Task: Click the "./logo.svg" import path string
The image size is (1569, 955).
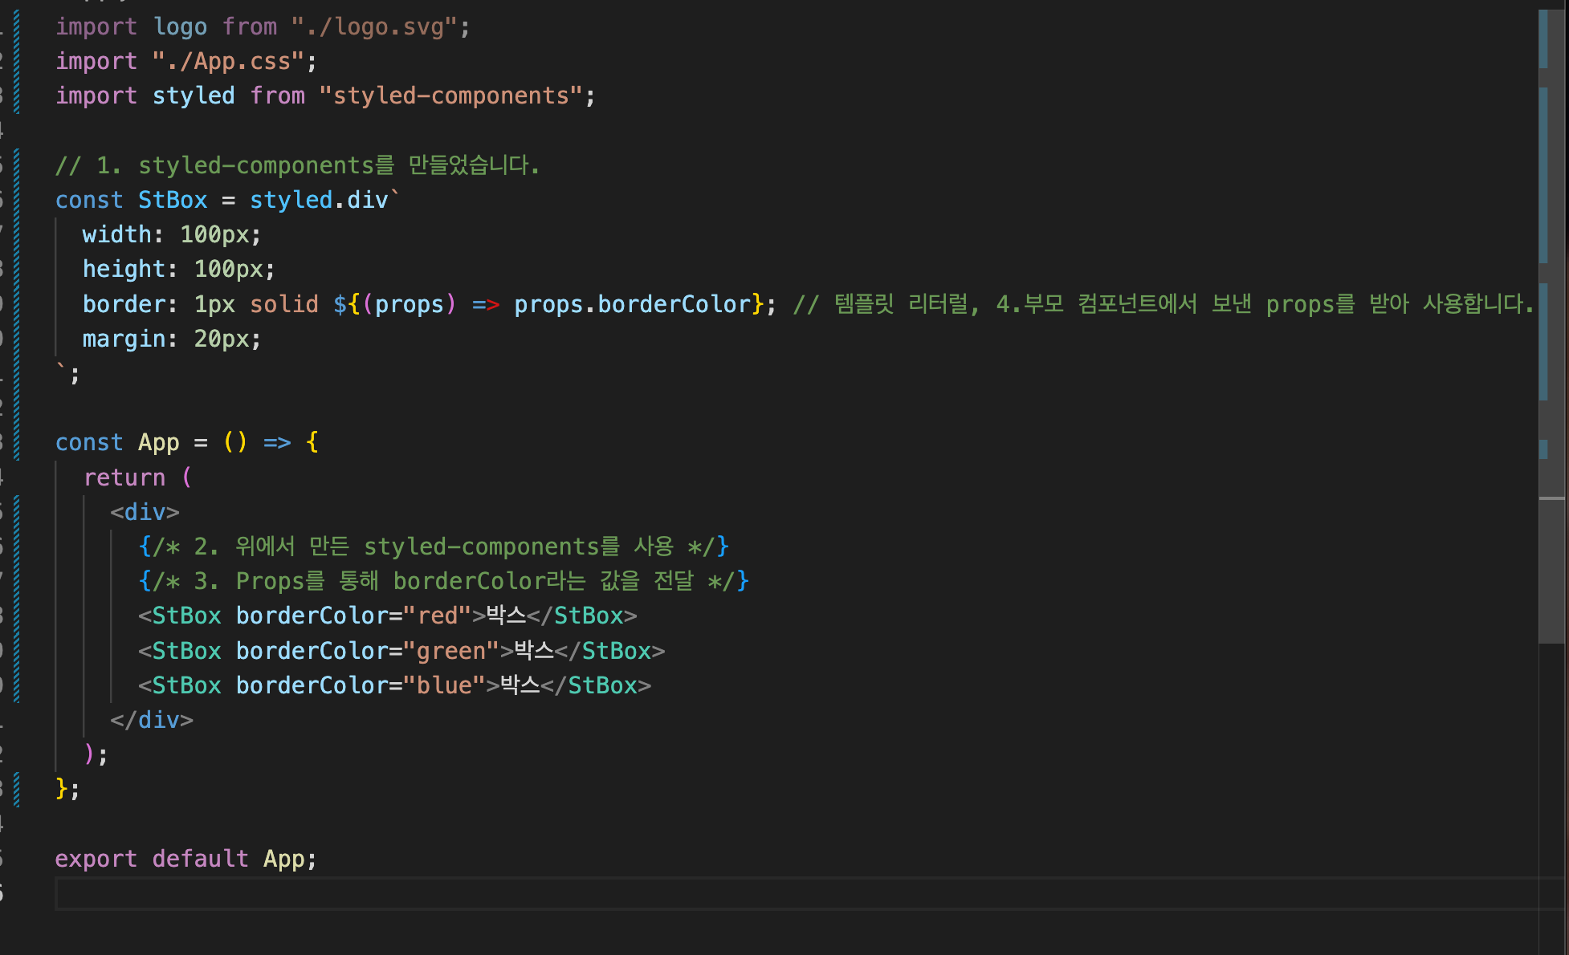Action: [x=373, y=27]
